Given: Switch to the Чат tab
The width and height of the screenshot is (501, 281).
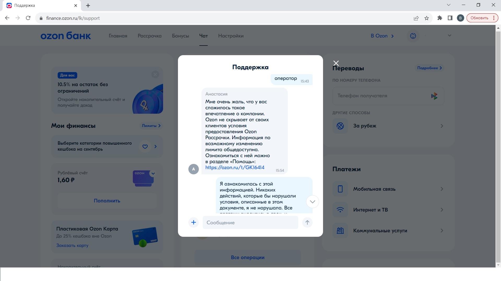Looking at the screenshot, I should tap(204, 36).
